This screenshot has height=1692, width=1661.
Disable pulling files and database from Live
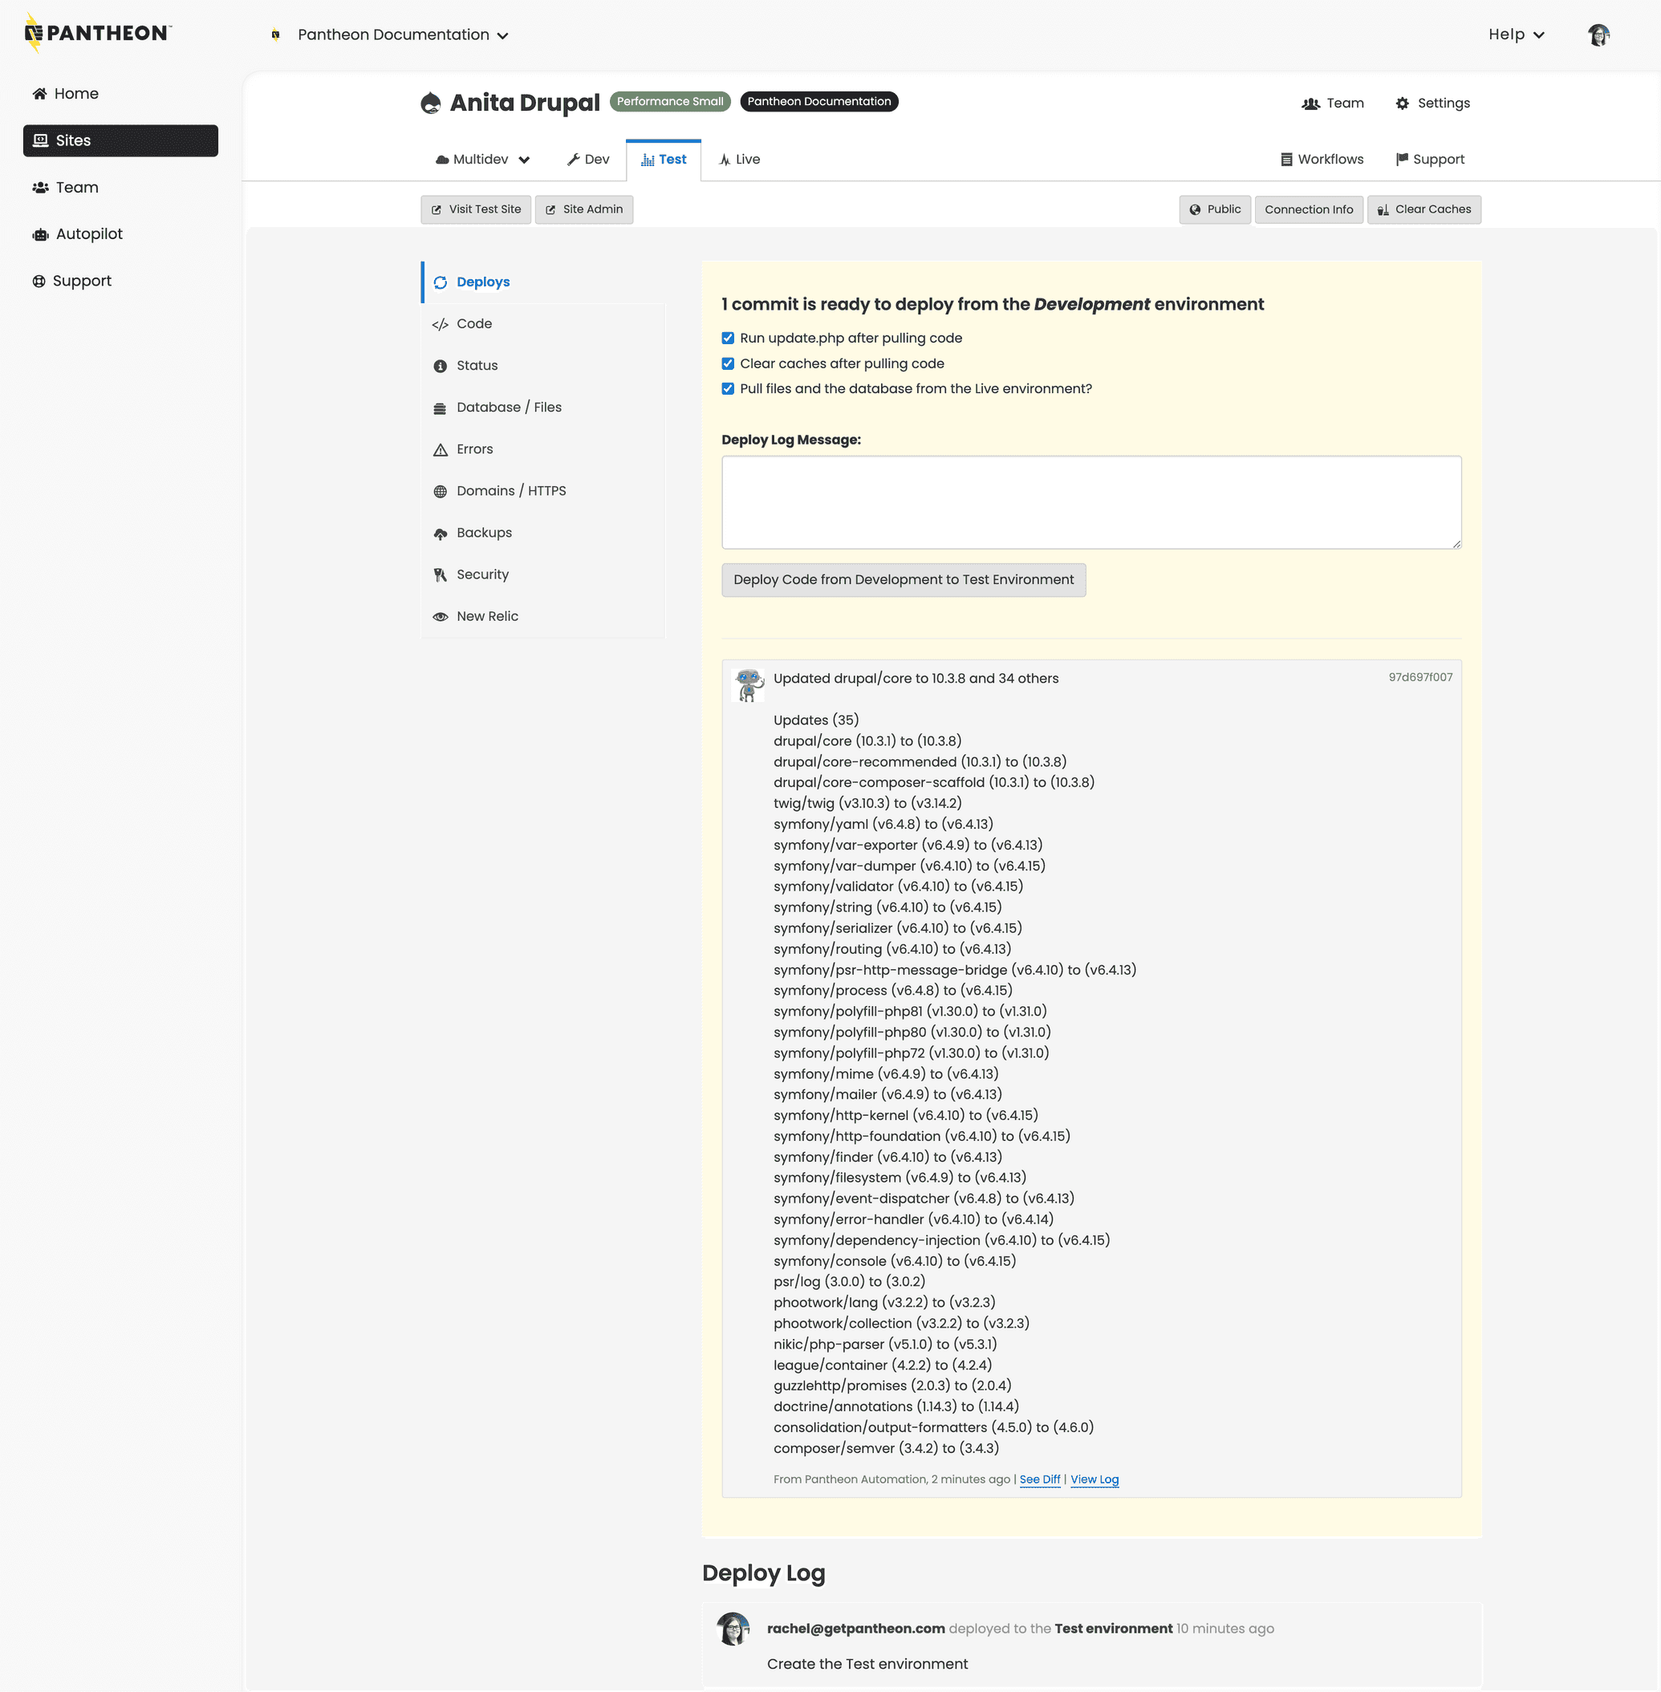pyautogui.click(x=728, y=388)
